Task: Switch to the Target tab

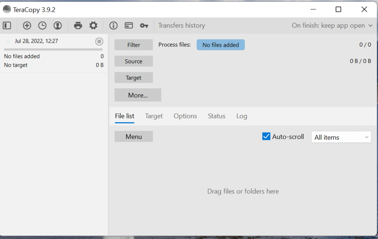Action: [x=154, y=116]
